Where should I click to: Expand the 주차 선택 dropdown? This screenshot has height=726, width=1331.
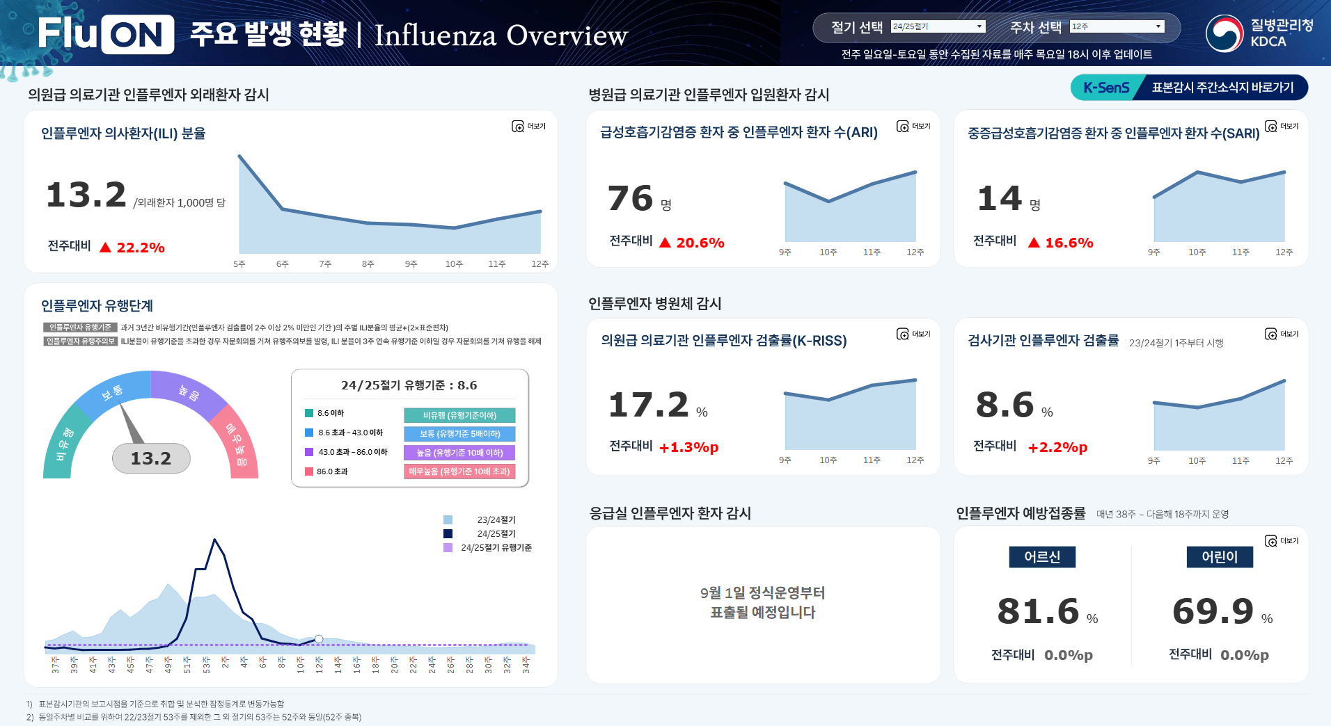(1117, 26)
